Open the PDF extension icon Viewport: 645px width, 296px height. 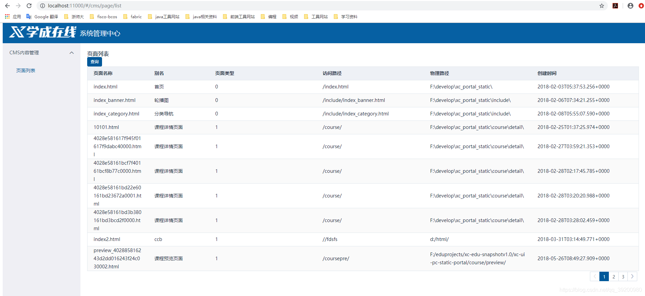click(x=615, y=6)
